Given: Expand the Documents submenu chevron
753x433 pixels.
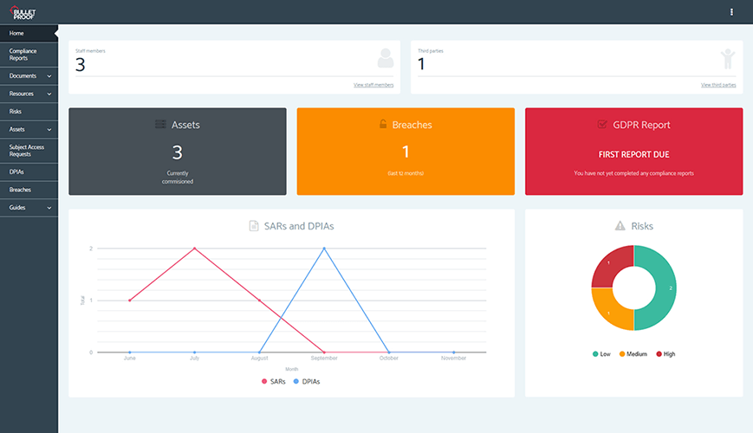Looking at the screenshot, I should 49,76.
